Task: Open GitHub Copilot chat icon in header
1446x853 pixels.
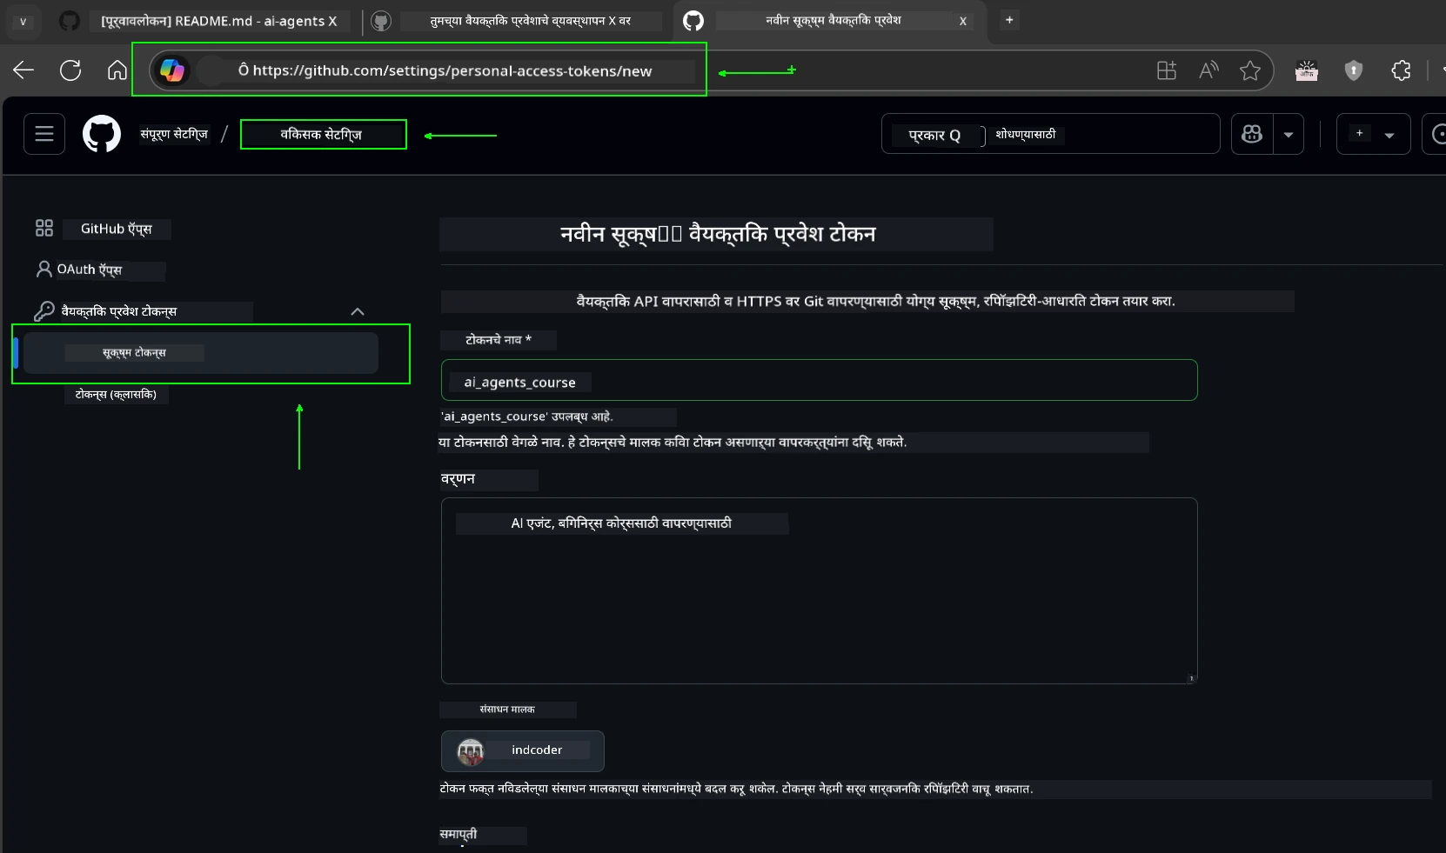Action: (1253, 134)
